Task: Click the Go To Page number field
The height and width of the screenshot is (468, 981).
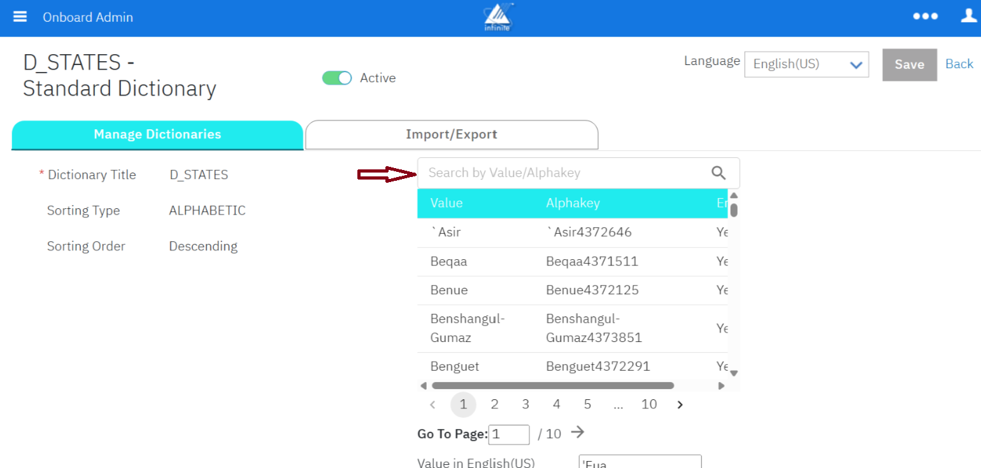Action: tap(509, 434)
